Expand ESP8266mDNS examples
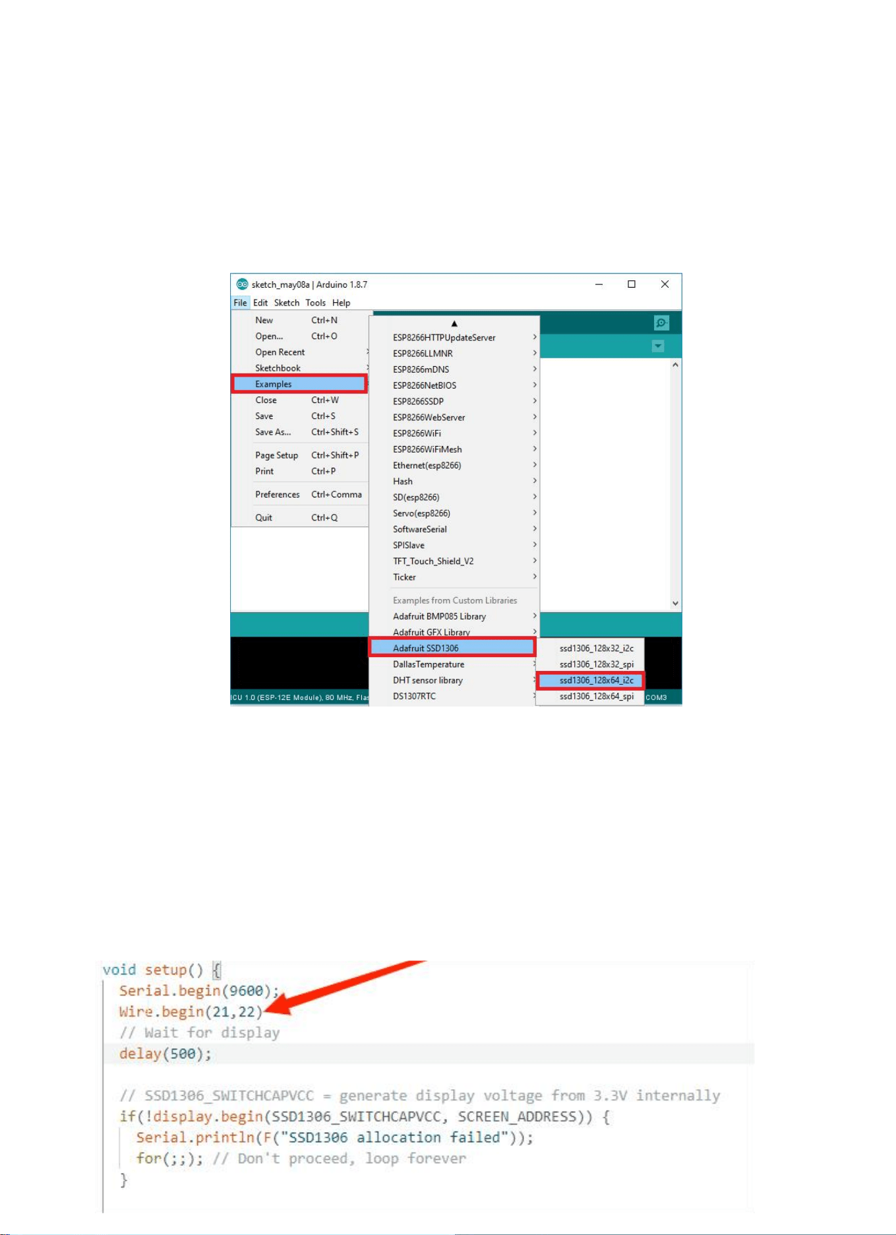896x1235 pixels. [454, 369]
